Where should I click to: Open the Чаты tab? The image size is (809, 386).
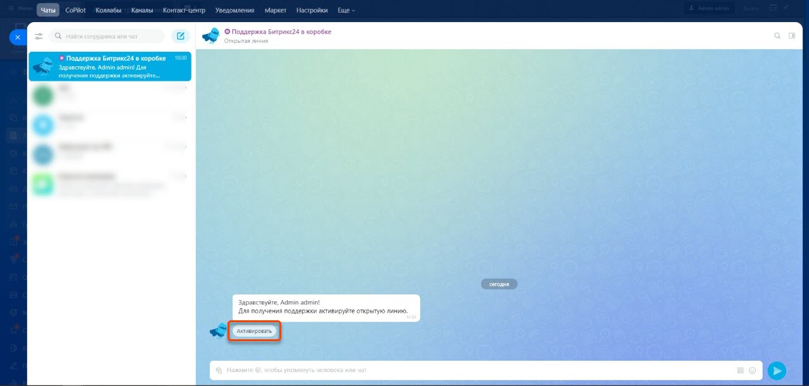[48, 10]
